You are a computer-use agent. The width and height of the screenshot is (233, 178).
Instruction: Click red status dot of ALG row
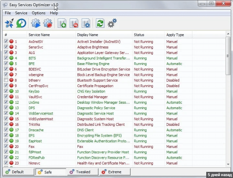click(x=12, y=53)
